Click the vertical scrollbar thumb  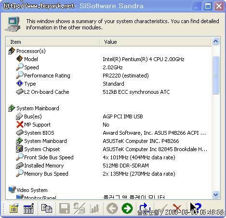pos(215,75)
